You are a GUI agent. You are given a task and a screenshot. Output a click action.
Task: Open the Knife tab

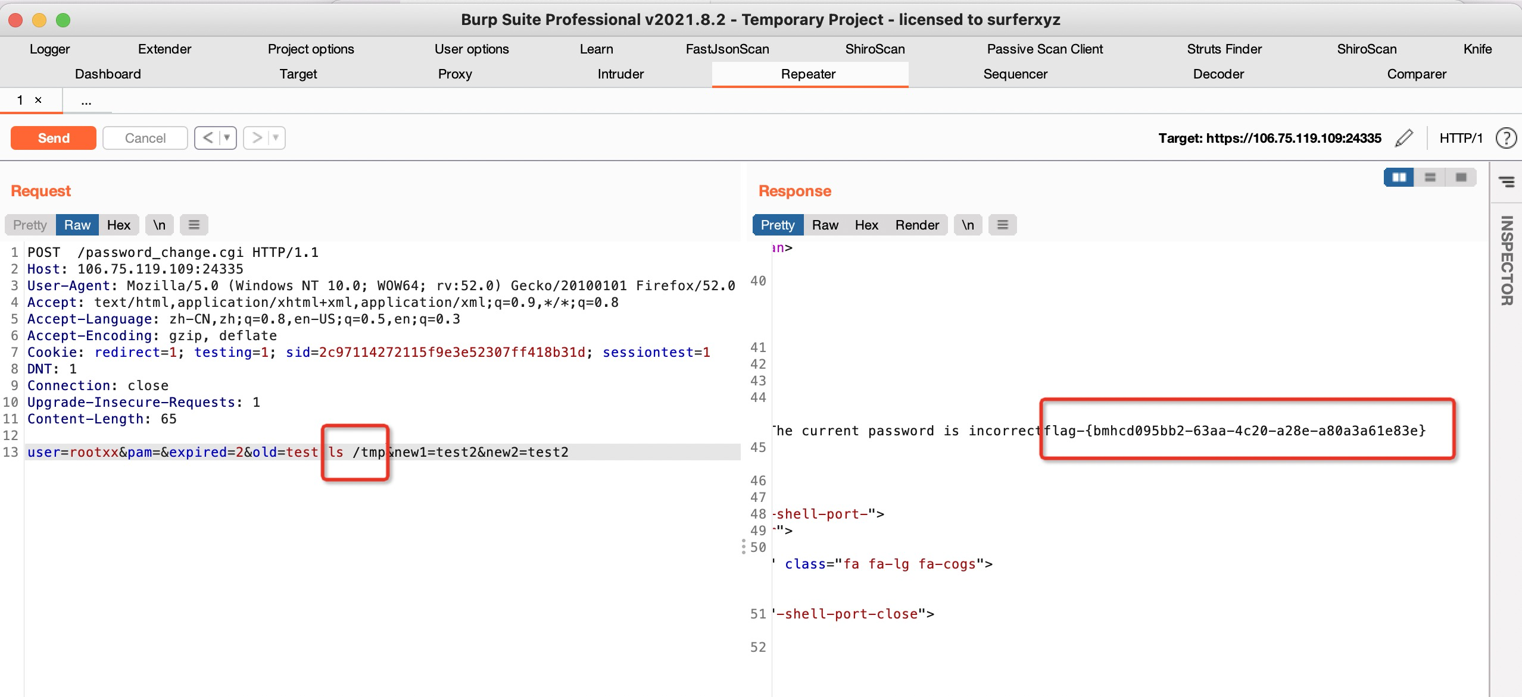tap(1477, 49)
